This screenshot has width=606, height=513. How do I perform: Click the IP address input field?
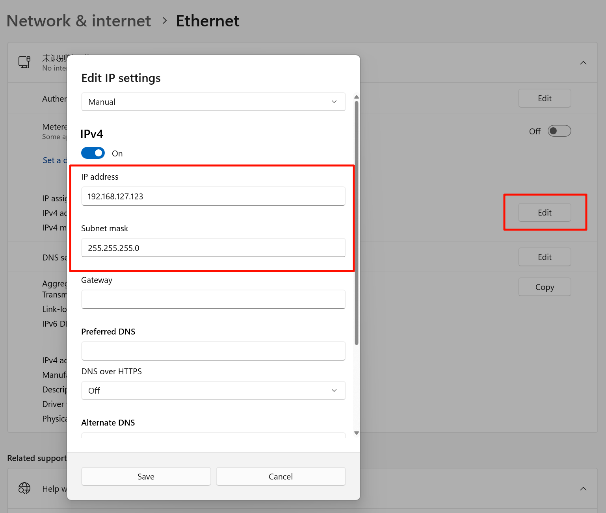pos(213,196)
